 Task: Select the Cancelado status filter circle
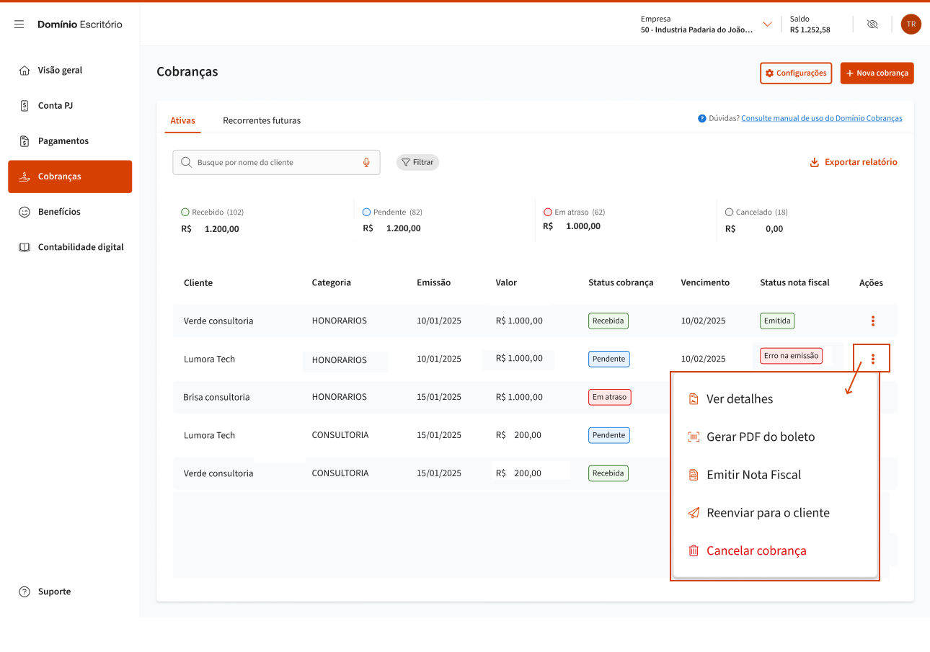pos(730,213)
